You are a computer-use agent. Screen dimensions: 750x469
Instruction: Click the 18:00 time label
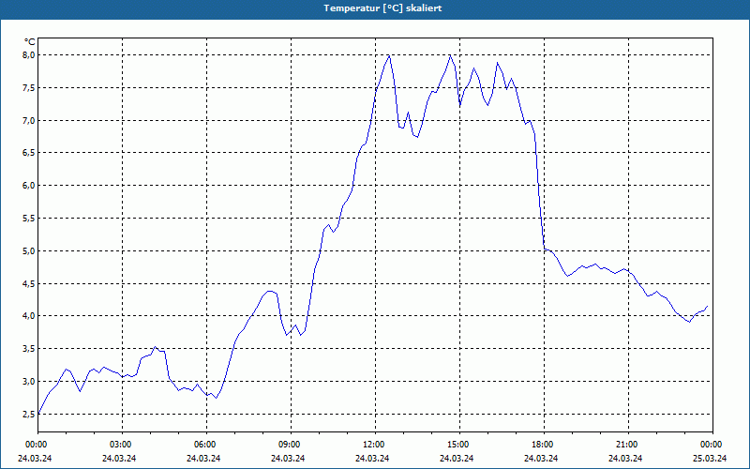[x=544, y=445]
